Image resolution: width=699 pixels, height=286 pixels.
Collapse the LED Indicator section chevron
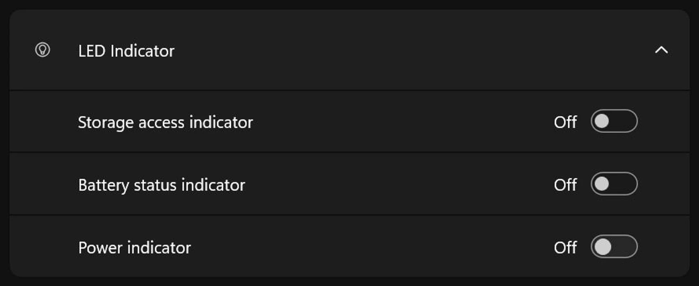click(661, 50)
